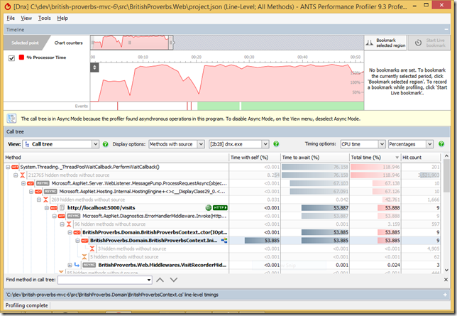The image size is (457, 316).
Task: Open the Percentages dropdown
Action: [x=410, y=144]
